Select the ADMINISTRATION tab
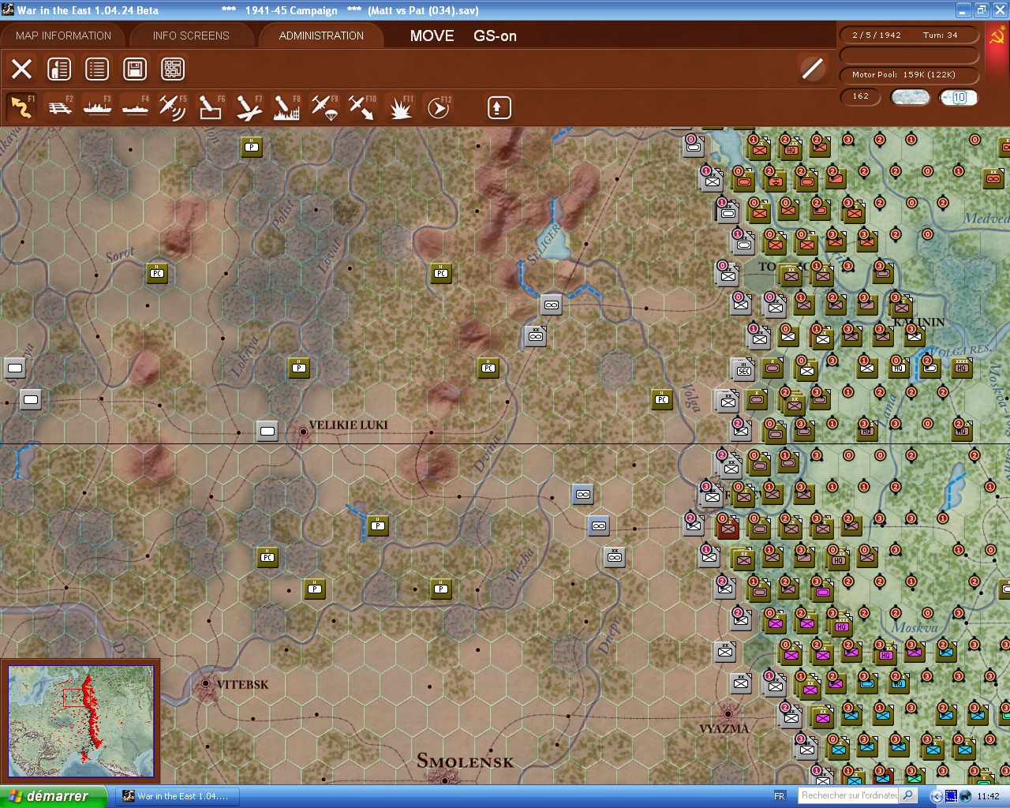This screenshot has height=808, width=1010. click(x=321, y=36)
